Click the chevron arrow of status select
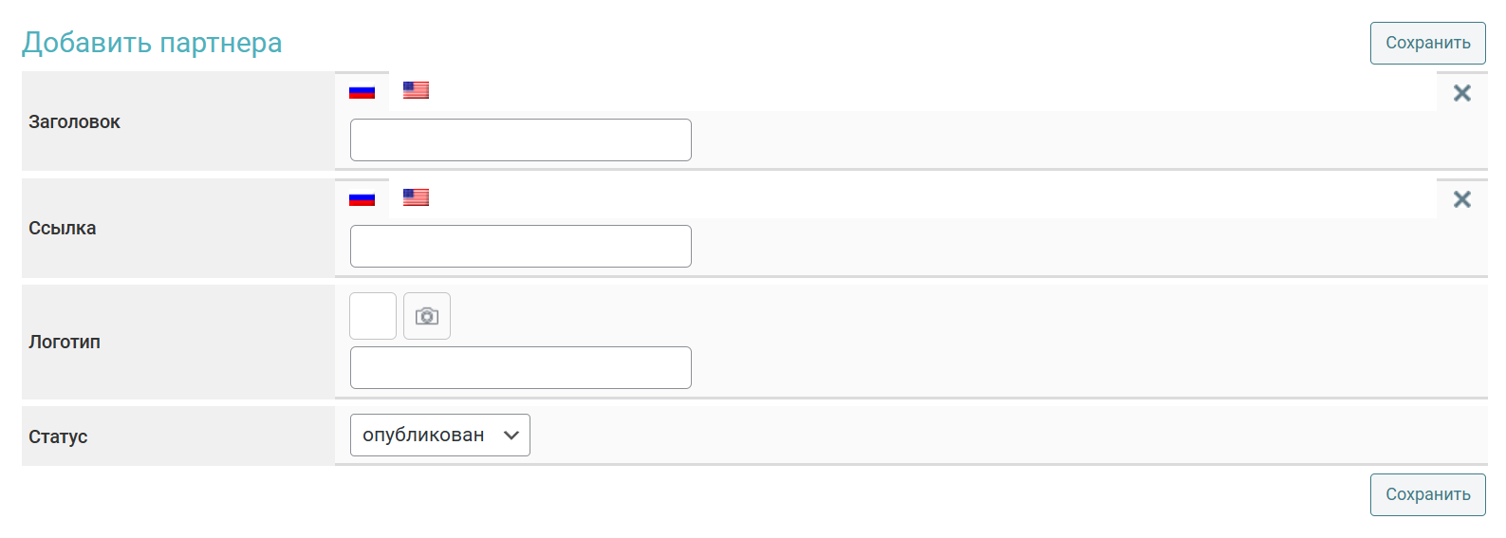This screenshot has height=538, width=1506. click(511, 435)
